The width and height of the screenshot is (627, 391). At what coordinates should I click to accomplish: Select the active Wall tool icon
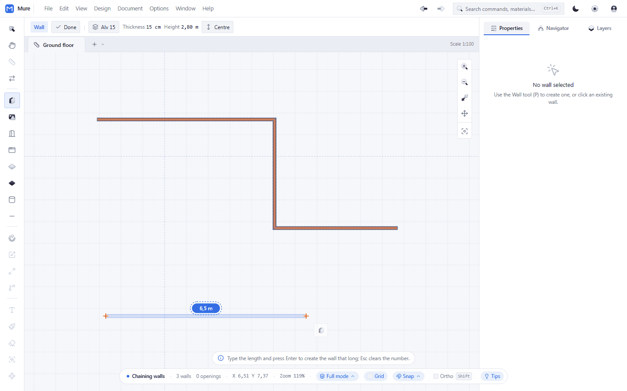point(12,100)
